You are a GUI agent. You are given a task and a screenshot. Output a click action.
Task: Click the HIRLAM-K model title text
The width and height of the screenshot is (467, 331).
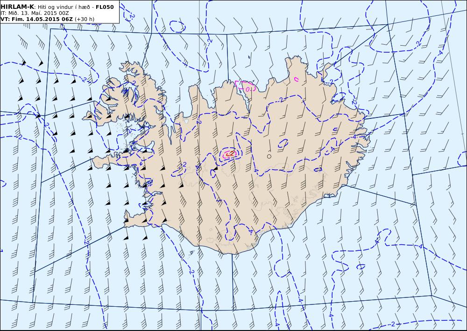coord(17,7)
